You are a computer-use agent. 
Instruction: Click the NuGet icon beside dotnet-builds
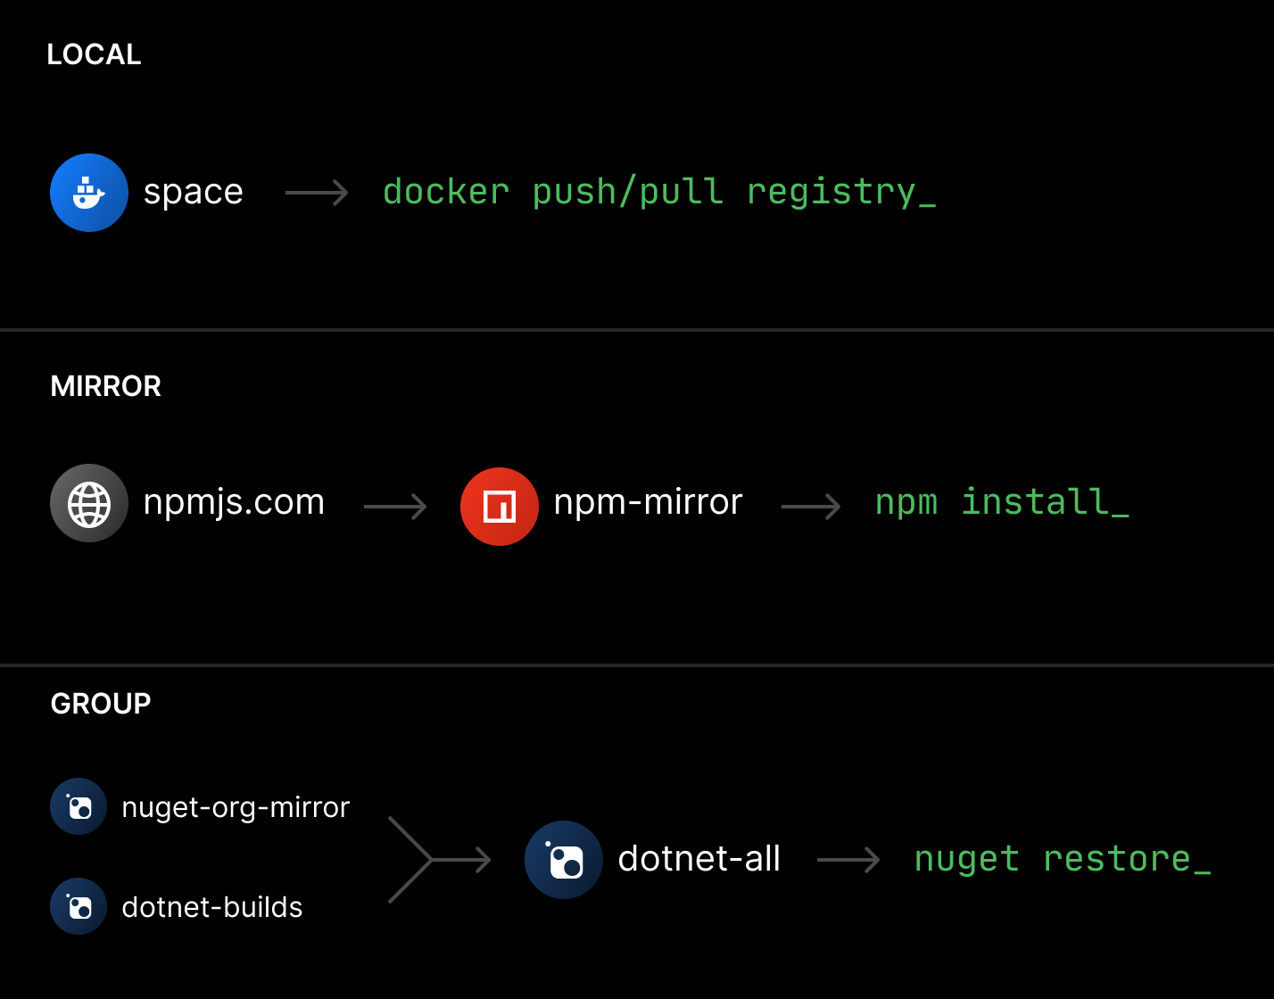click(x=79, y=906)
